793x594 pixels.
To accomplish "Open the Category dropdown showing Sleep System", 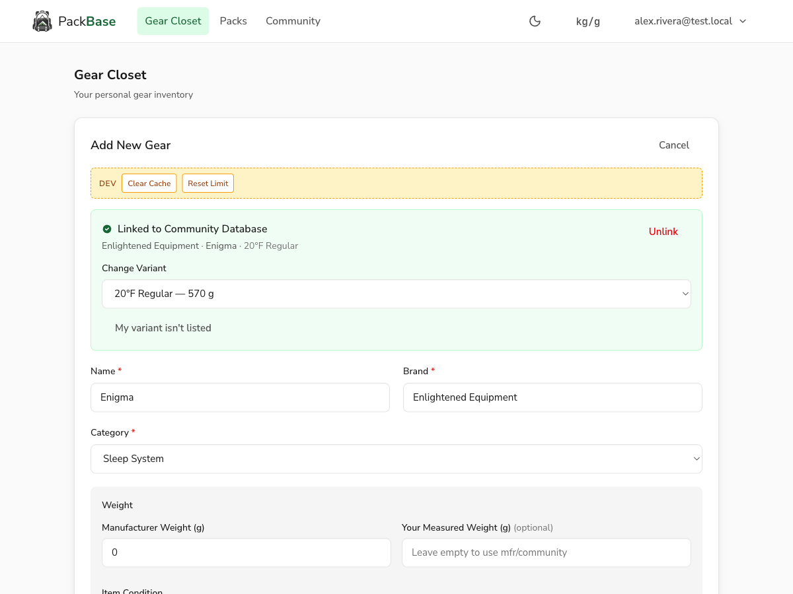I will point(397,458).
